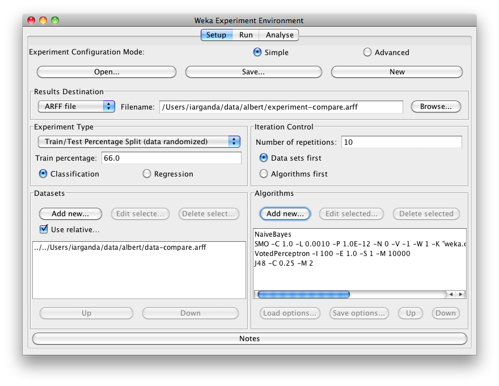Click the Save... button
Viewport: 499px width, 386px height.
click(253, 72)
